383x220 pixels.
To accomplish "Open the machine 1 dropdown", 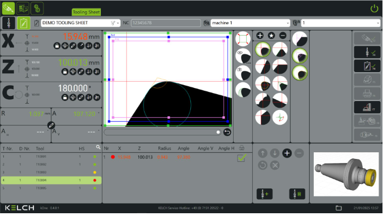I will pos(250,23).
